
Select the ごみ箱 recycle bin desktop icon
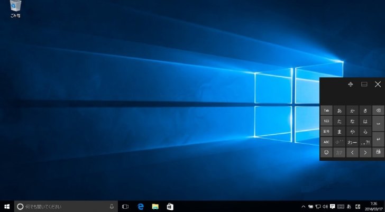[x=15, y=9]
